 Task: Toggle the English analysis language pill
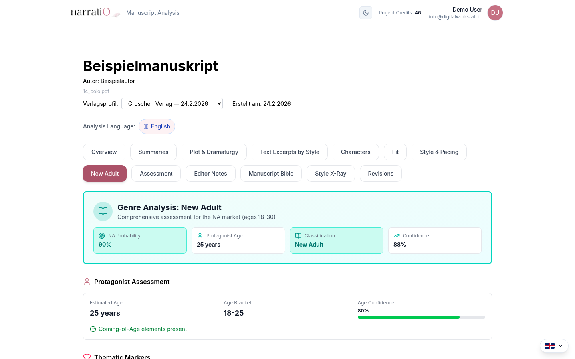[157, 126]
